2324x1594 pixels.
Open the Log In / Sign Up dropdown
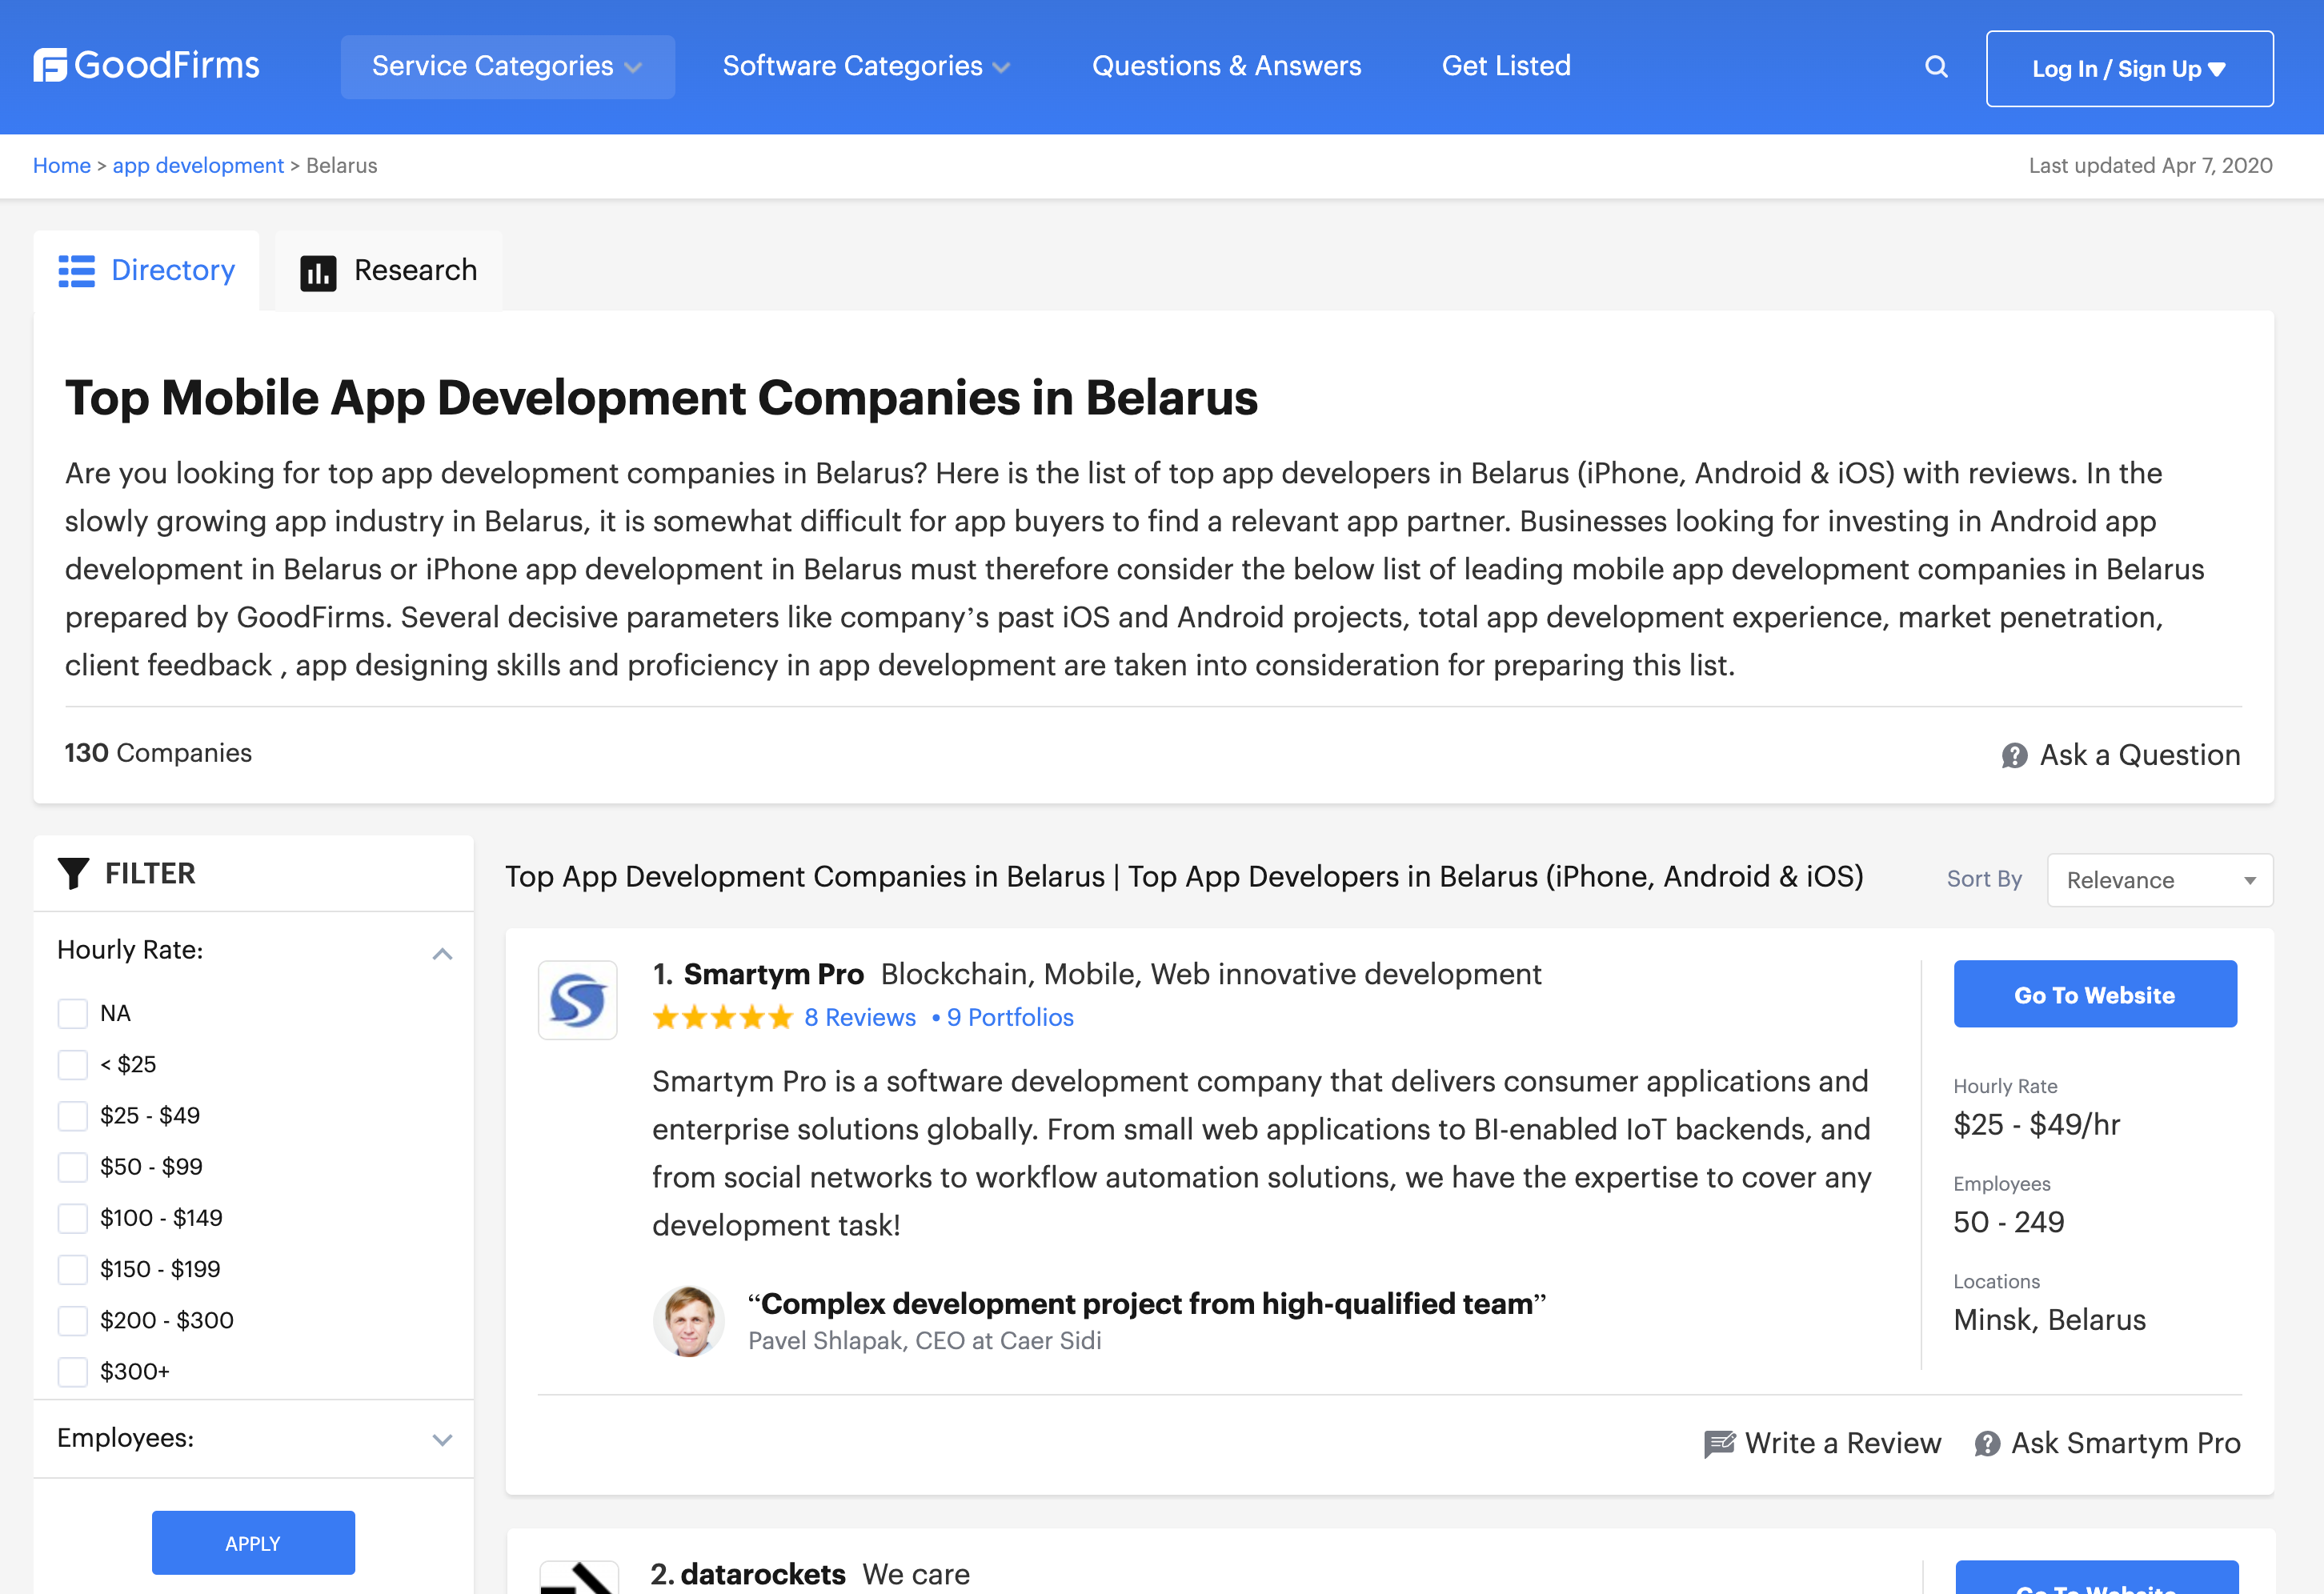[2129, 69]
